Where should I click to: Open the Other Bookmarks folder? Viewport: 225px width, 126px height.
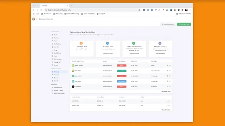click(x=184, y=14)
